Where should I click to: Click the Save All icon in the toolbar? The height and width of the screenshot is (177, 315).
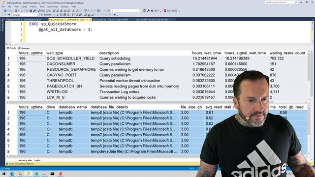34,11
